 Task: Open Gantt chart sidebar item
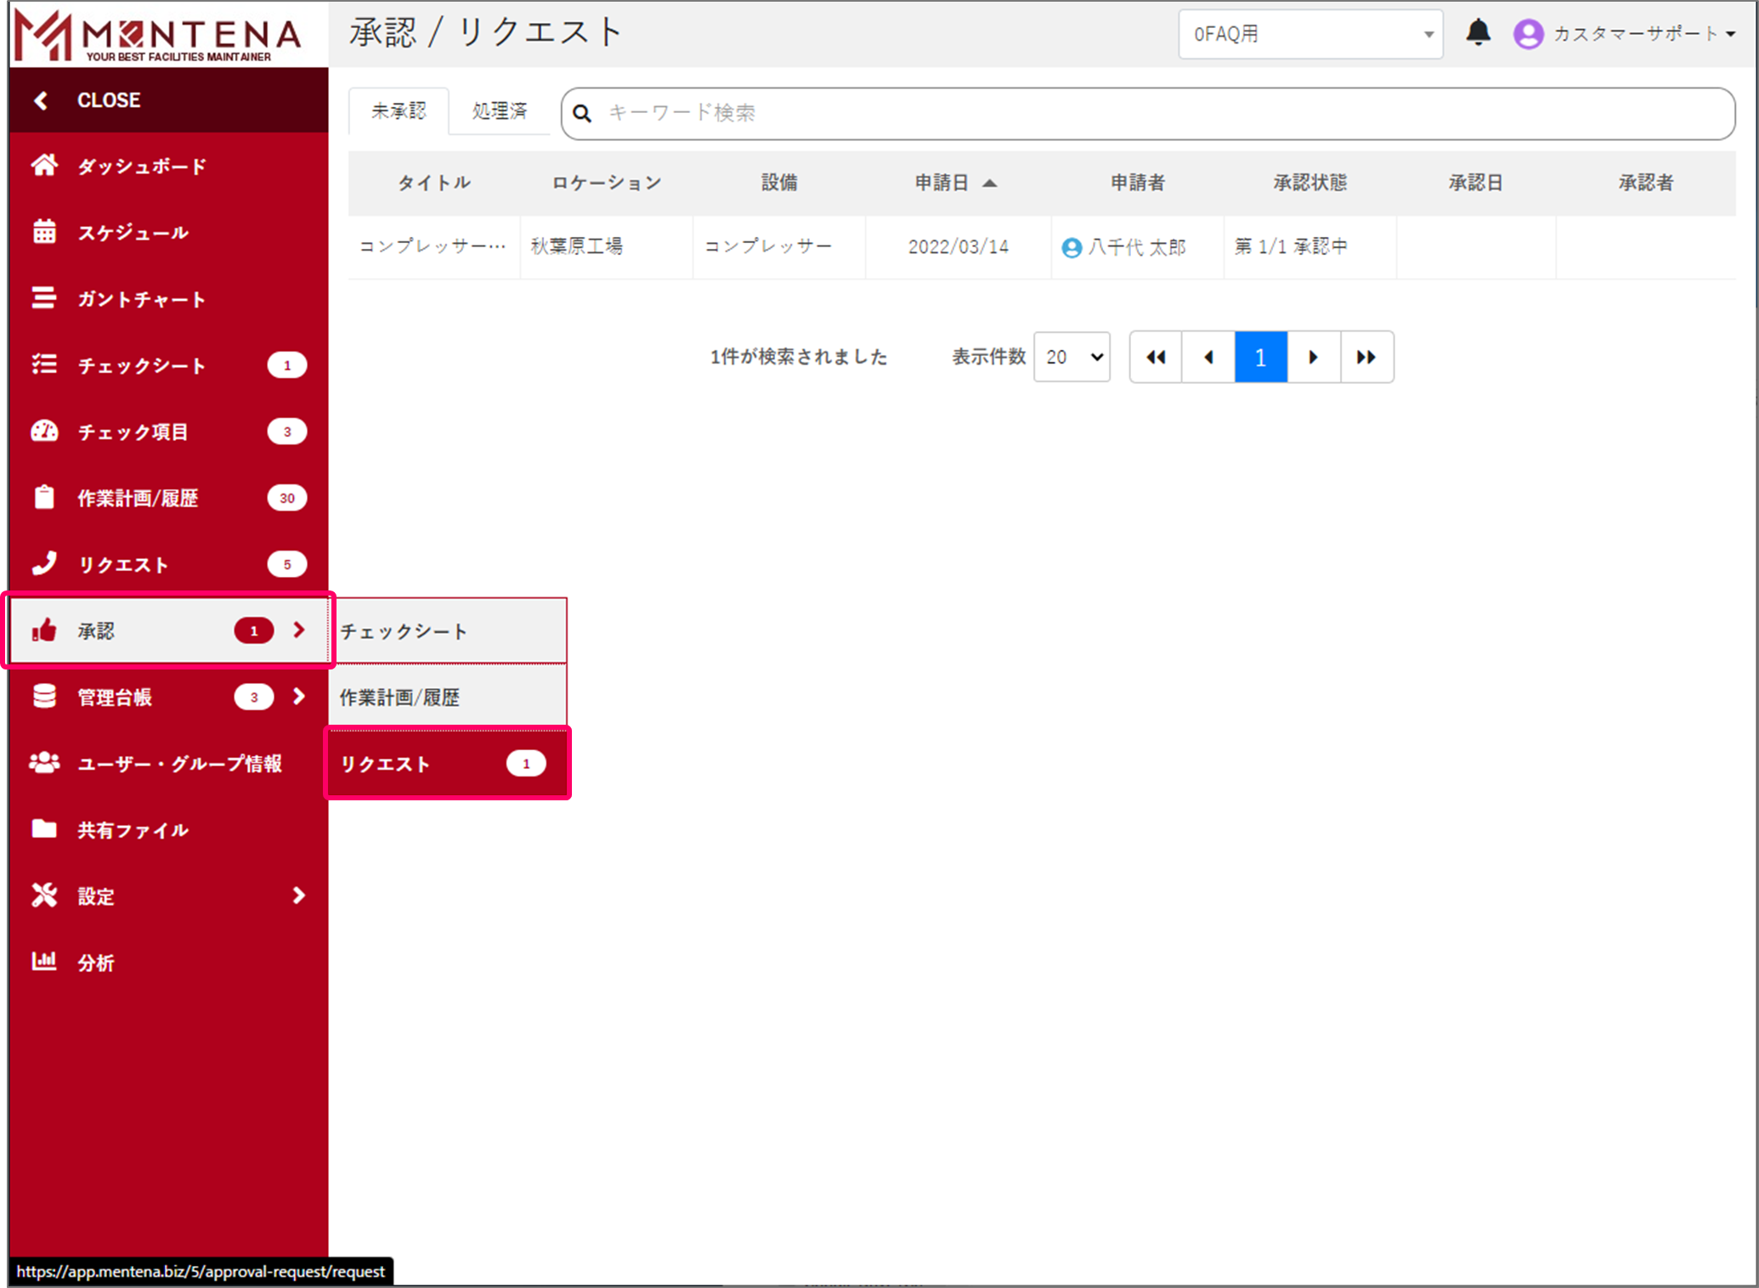tap(140, 299)
